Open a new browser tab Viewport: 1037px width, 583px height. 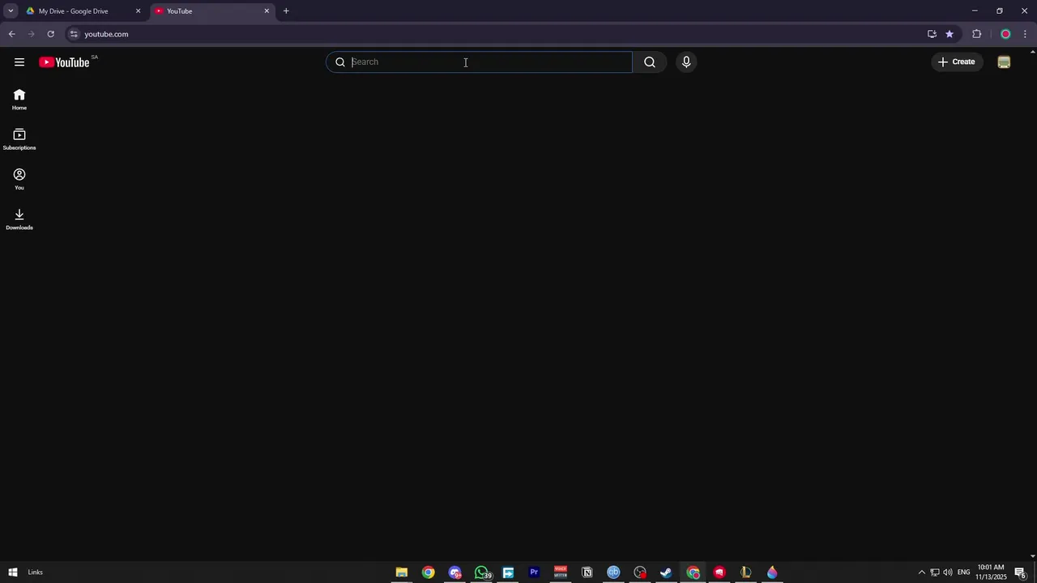[286, 11]
